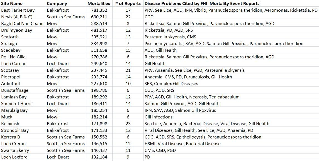319x161 pixels.
Task: Select the '# of Reports' header cell
Action: click(128, 4)
